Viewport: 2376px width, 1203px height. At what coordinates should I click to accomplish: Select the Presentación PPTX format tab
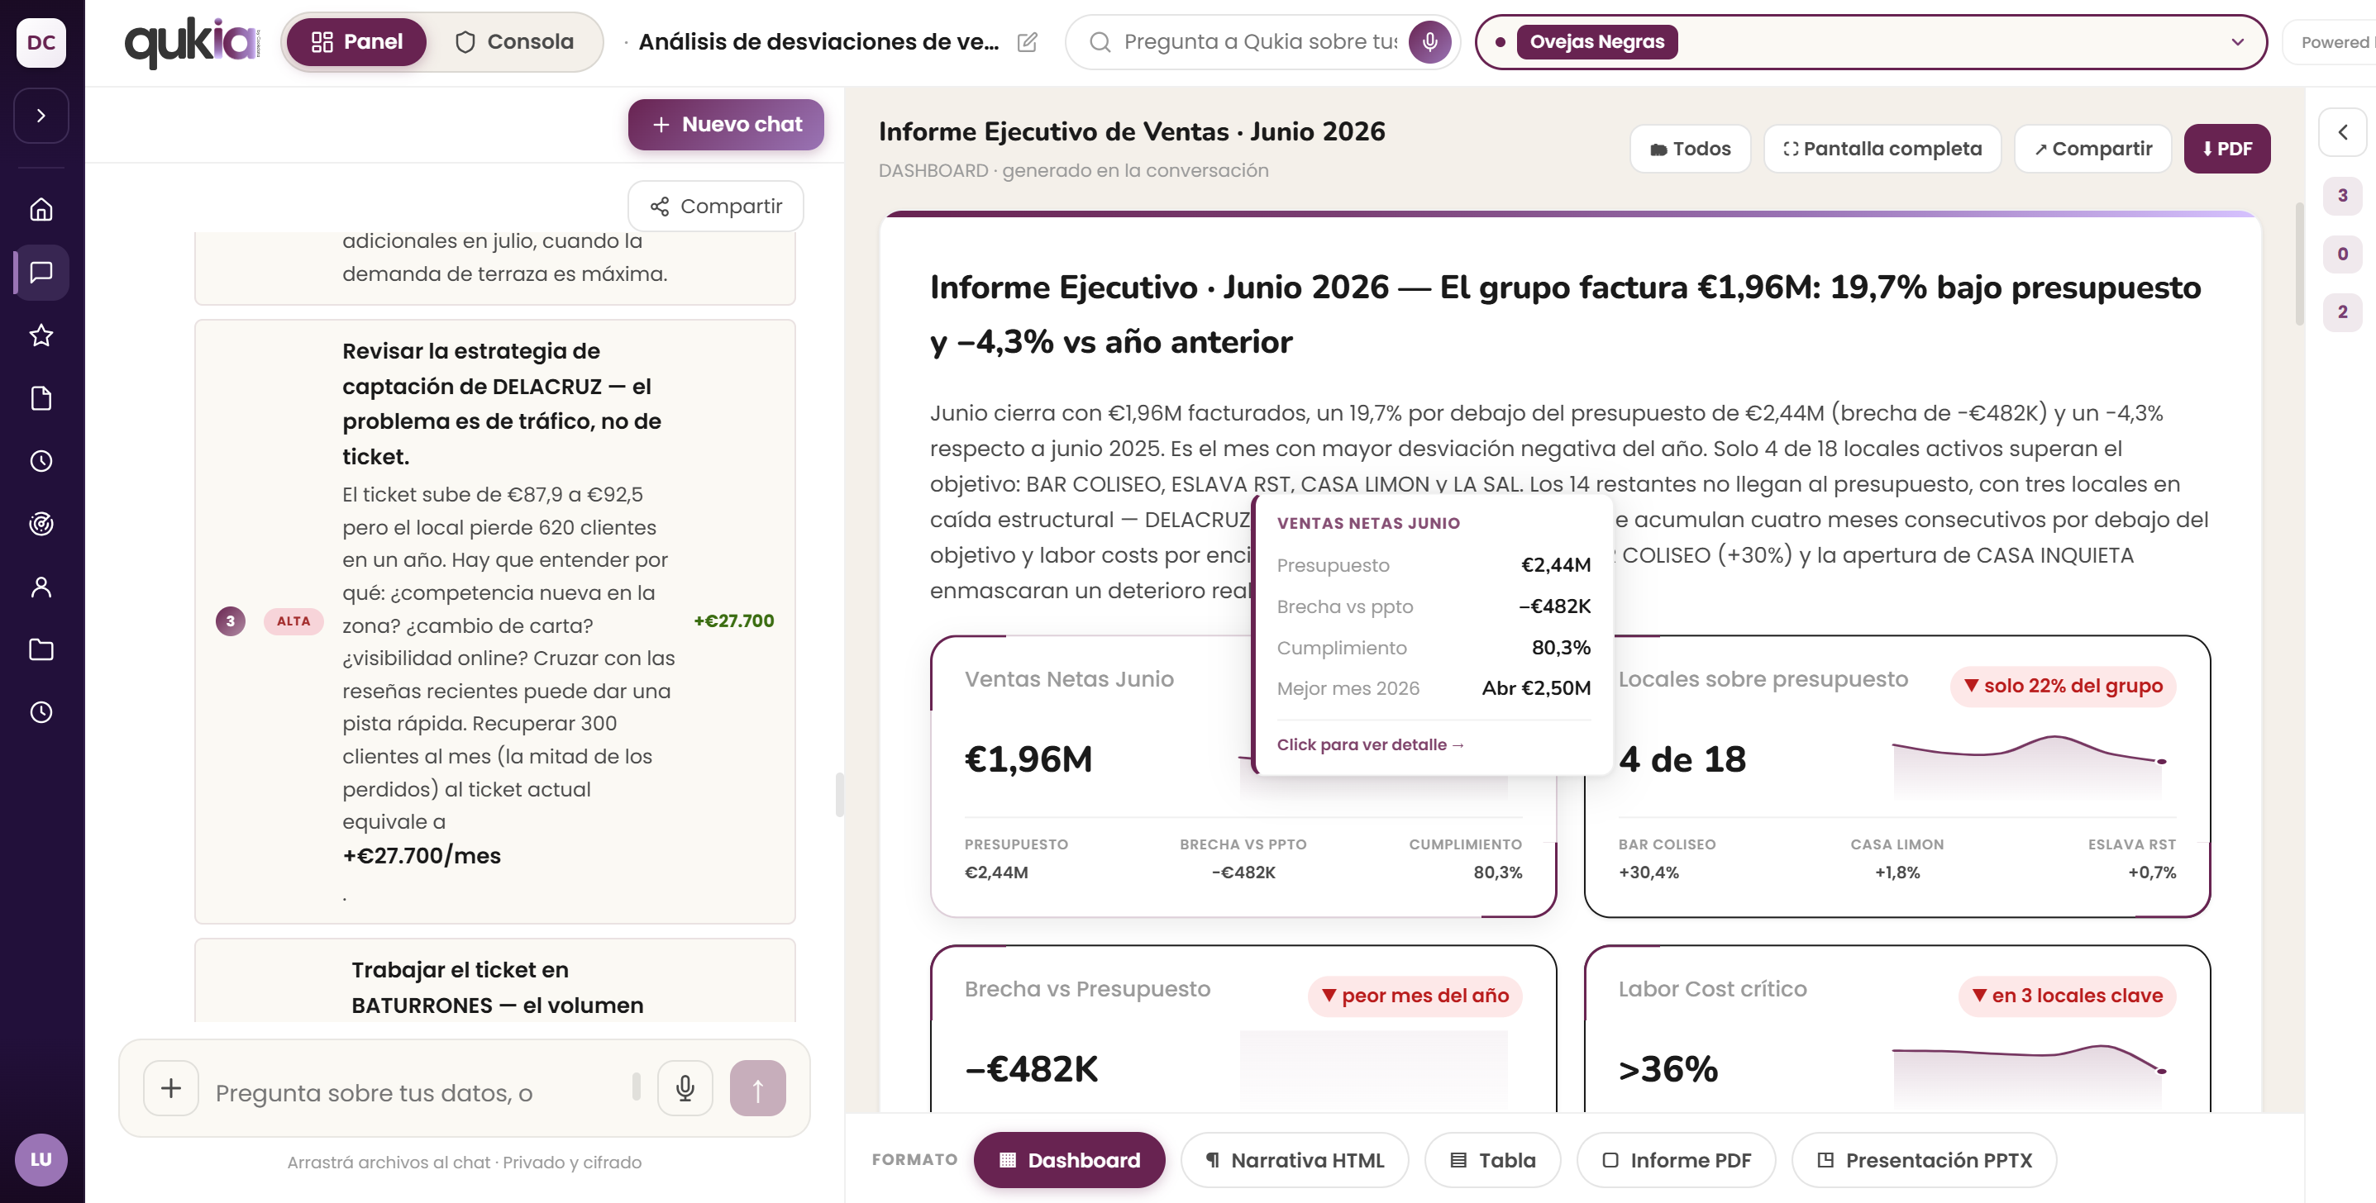pyautogui.click(x=1923, y=1160)
